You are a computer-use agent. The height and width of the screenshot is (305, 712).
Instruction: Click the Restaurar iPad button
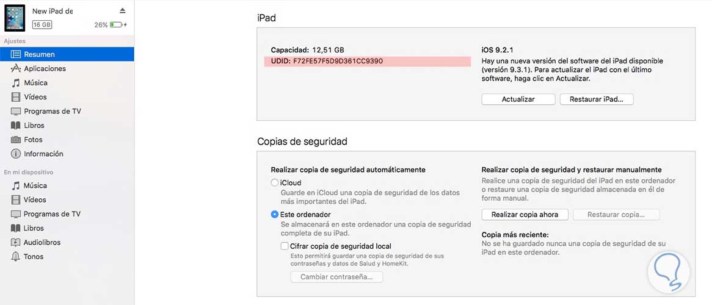coord(596,99)
